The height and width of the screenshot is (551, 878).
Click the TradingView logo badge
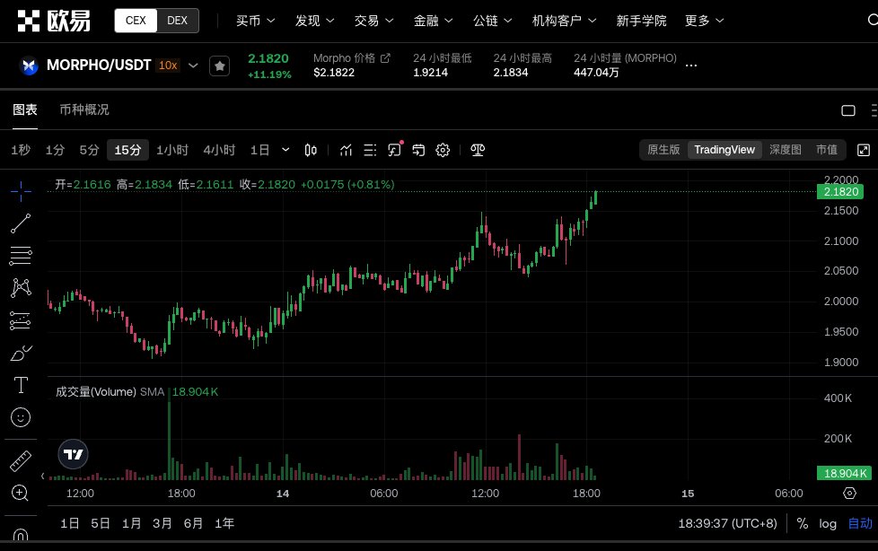pos(74,454)
